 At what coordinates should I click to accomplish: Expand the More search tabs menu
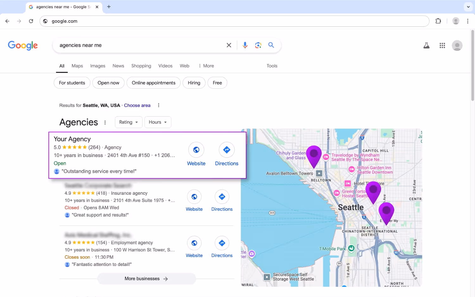pos(206,66)
